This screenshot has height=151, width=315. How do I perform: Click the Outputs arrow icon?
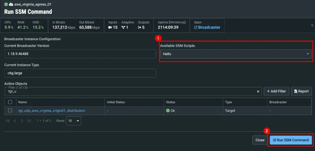click(140, 28)
